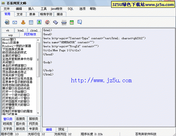Choose the 文字类 category button
This screenshot has width=176, height=136.
[x=7, y=129]
